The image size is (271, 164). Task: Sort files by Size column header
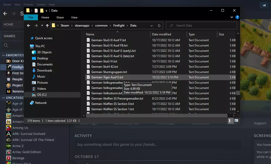click(221, 34)
